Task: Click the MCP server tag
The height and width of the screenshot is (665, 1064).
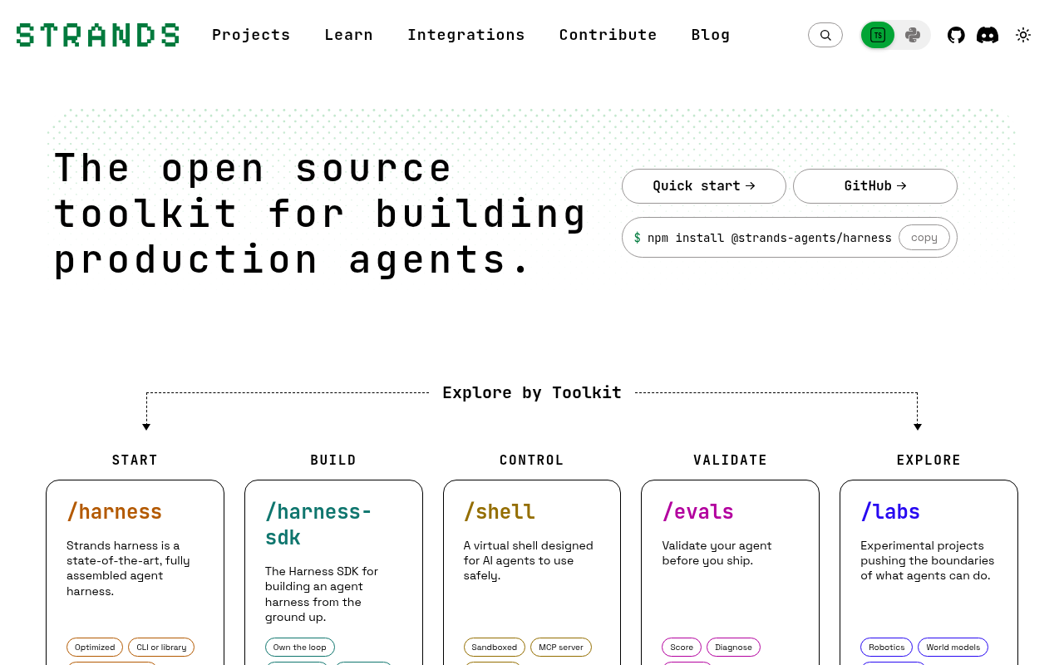Action: point(561,648)
